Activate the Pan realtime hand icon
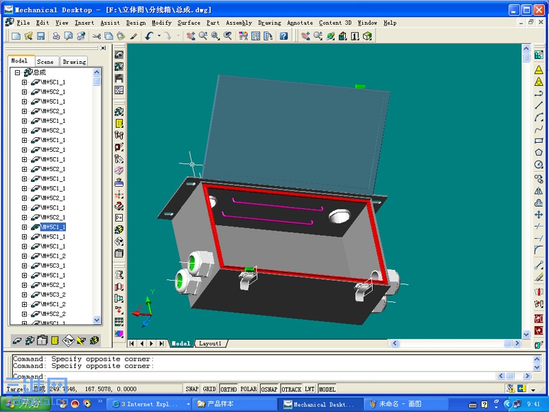This screenshot has width=549, height=412. [191, 36]
